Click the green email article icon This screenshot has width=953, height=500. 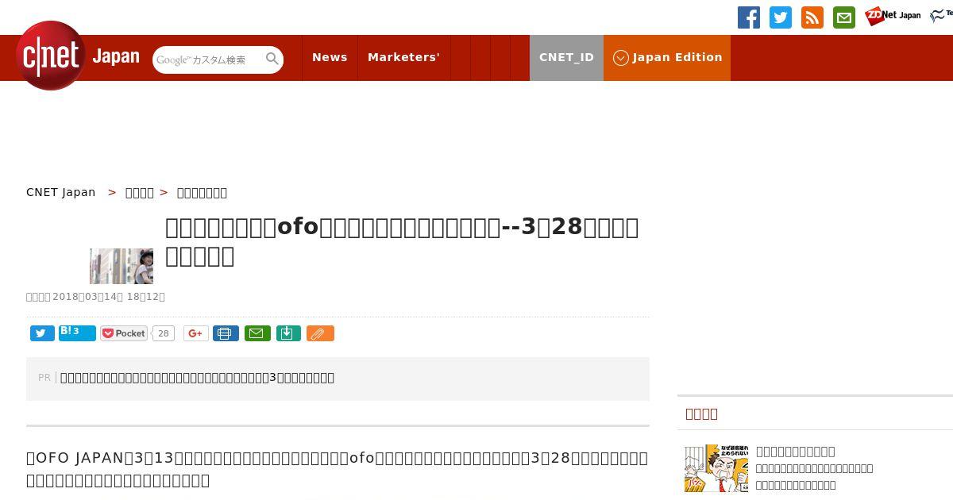click(257, 333)
